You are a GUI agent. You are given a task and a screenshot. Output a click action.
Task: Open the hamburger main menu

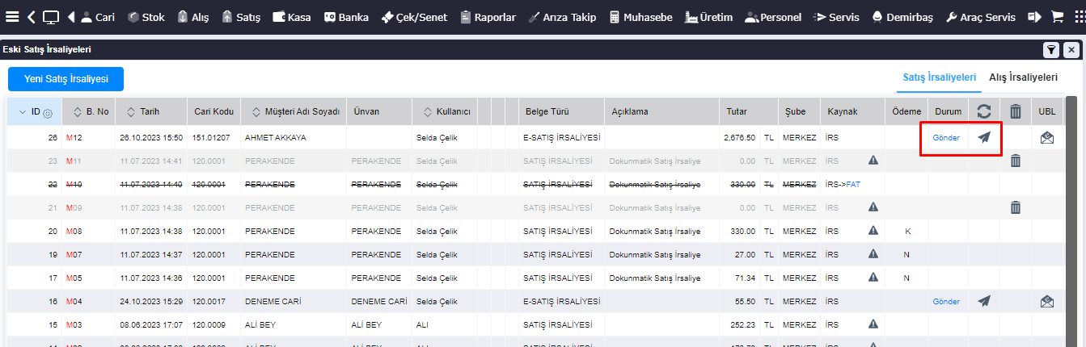(12, 16)
